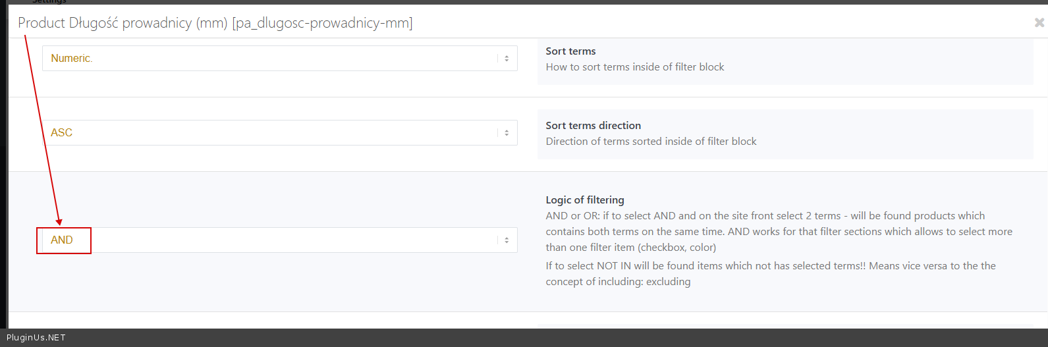Click the Sort terms direction heading

coord(593,126)
